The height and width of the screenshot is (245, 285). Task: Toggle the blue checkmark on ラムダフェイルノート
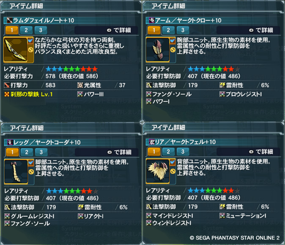30,40
